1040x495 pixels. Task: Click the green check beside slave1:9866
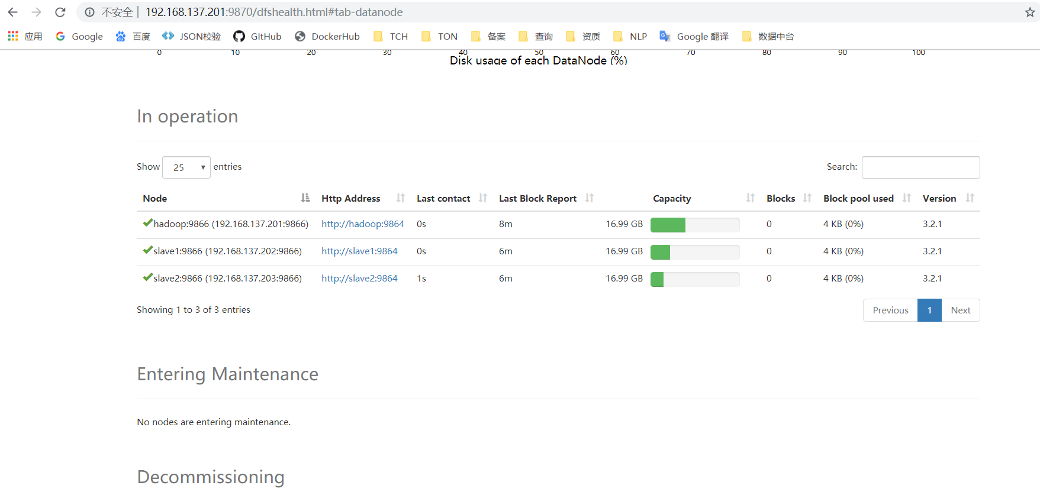coord(148,250)
